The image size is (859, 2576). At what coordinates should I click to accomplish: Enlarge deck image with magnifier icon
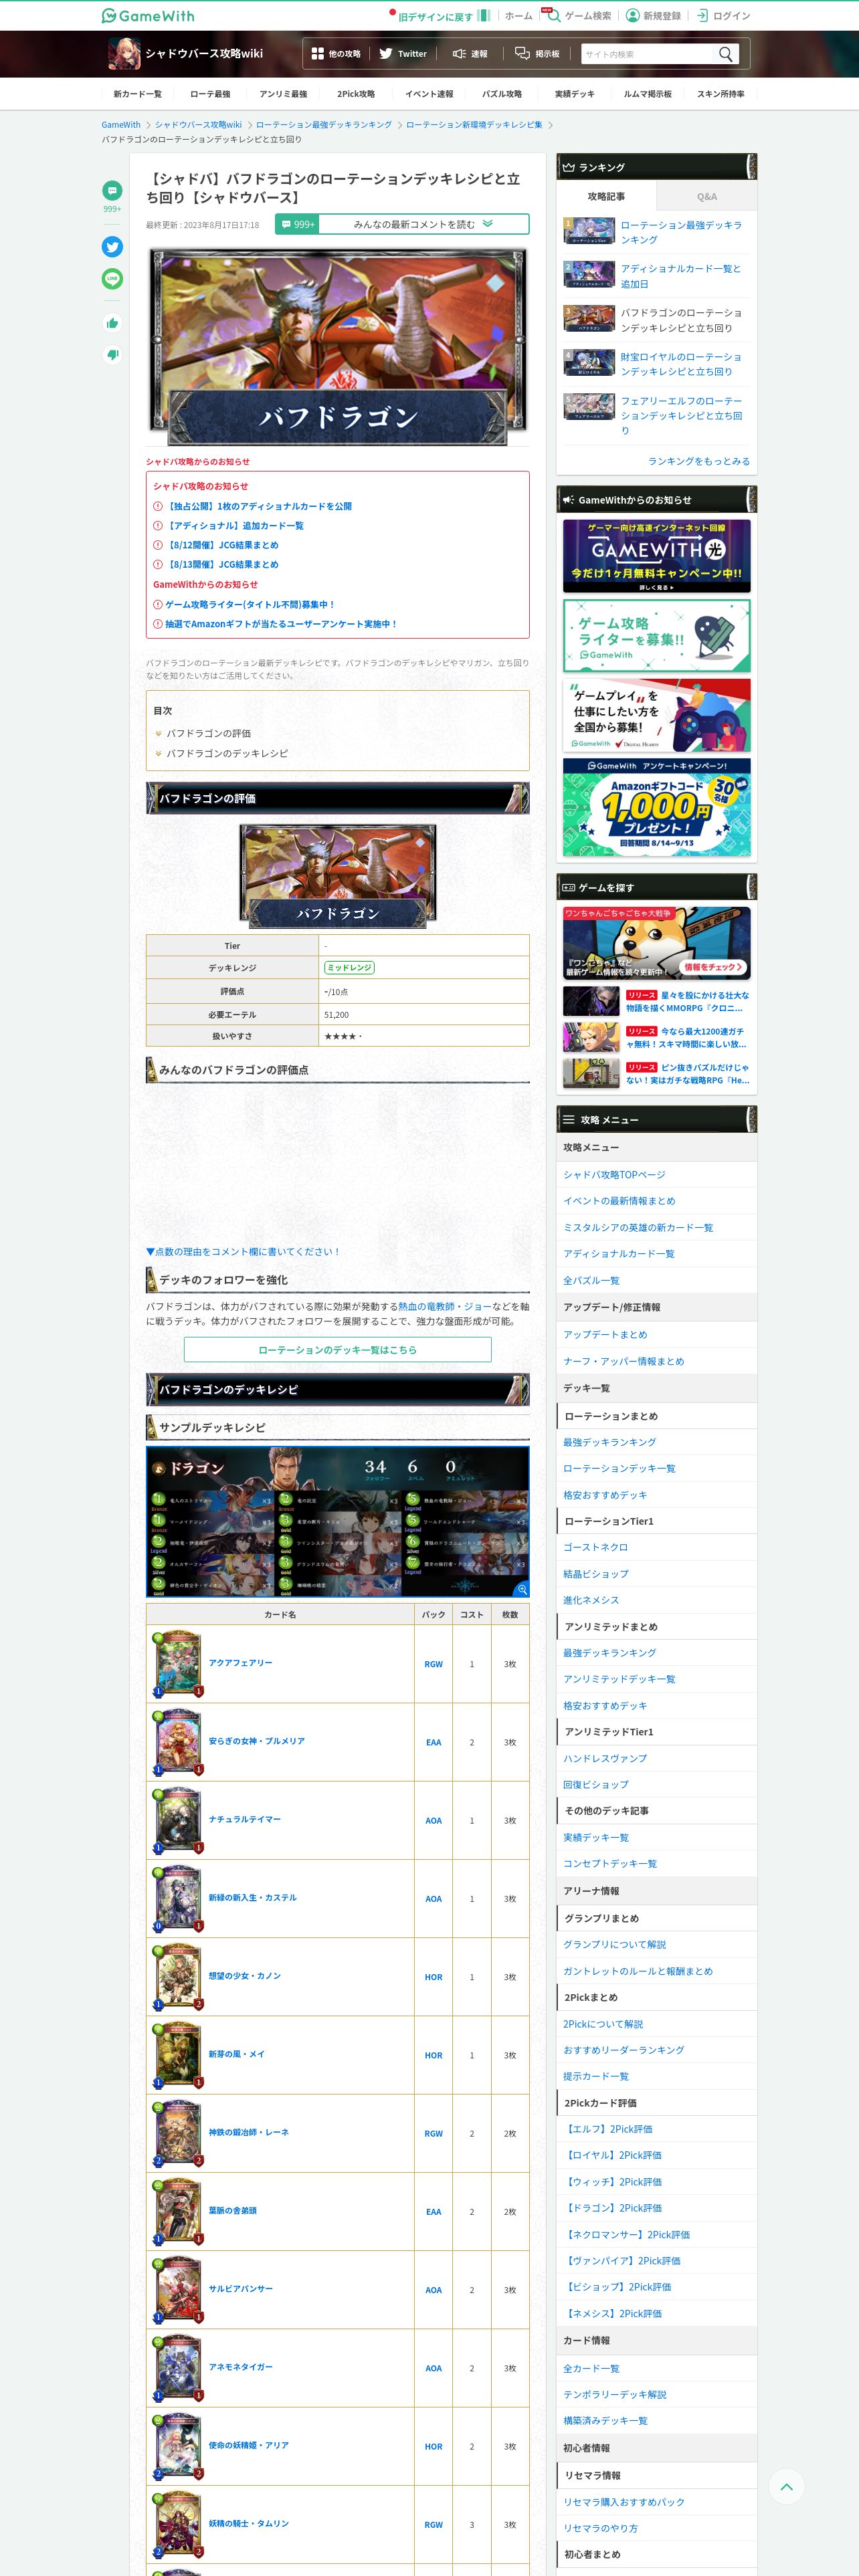tap(521, 1589)
